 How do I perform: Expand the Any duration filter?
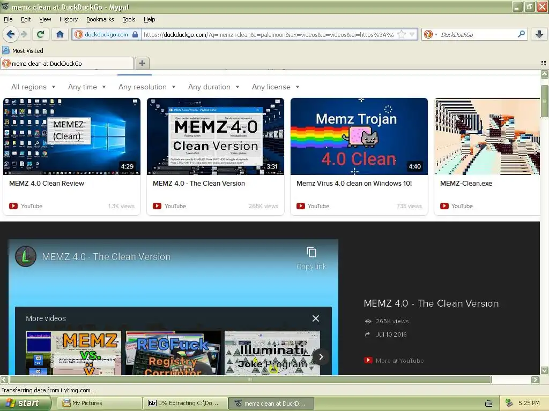(213, 87)
